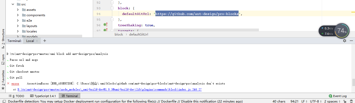Expand the components folder
The width and height of the screenshot is (355, 103).
pos(18,15)
